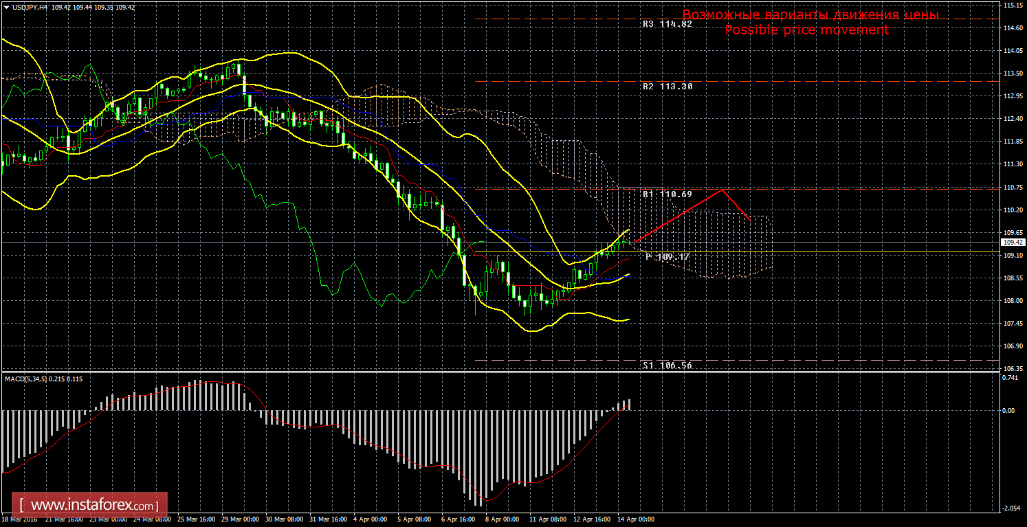This screenshot has height=527, width=1027.
Task: Click the 0.741 value on MACD scale
Action: point(1011,378)
